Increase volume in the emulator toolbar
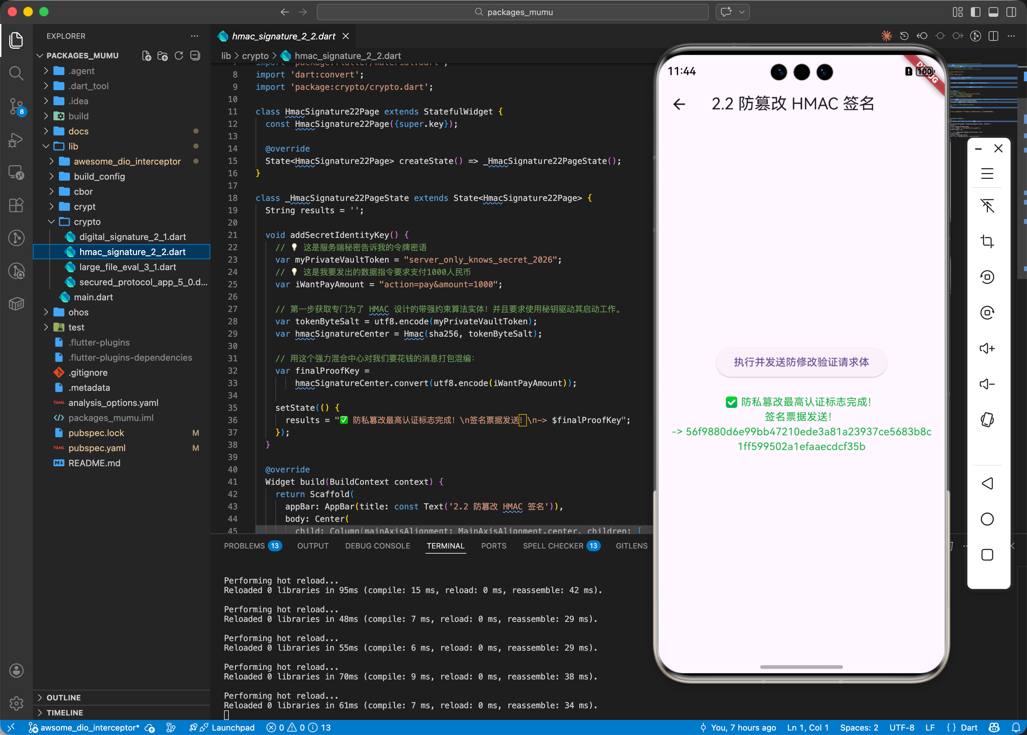The width and height of the screenshot is (1027, 735). point(987,348)
